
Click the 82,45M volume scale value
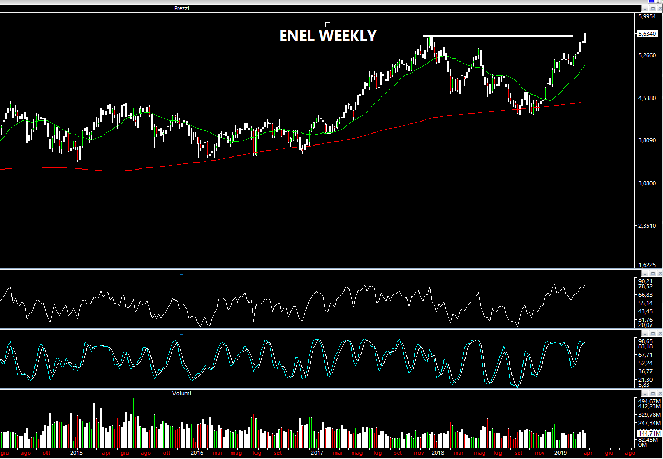(x=647, y=440)
